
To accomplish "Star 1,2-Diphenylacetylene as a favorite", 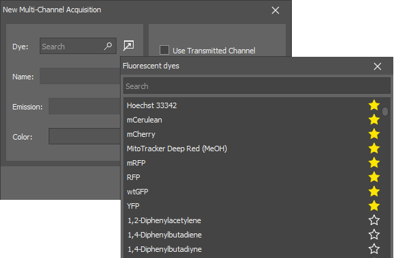I will pos(374,220).
